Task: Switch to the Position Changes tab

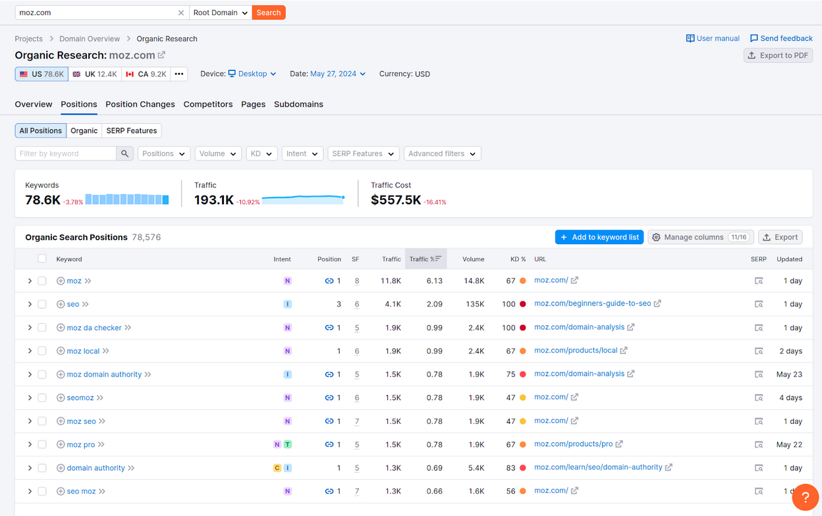Action: (140, 104)
